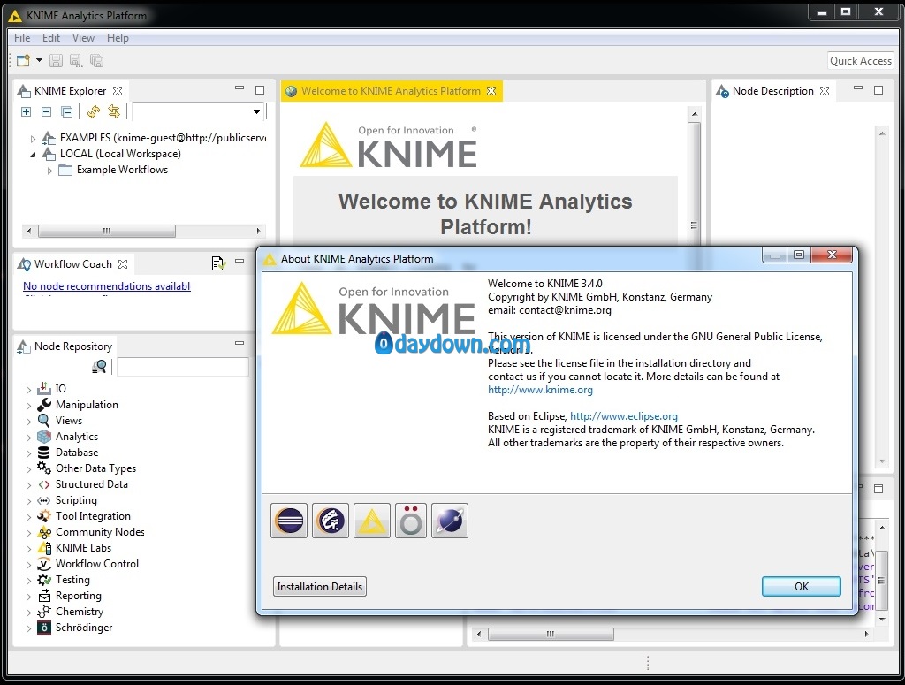This screenshot has height=685, width=905.
Task: Open the http://www.eclipse.org link
Action: 624,416
